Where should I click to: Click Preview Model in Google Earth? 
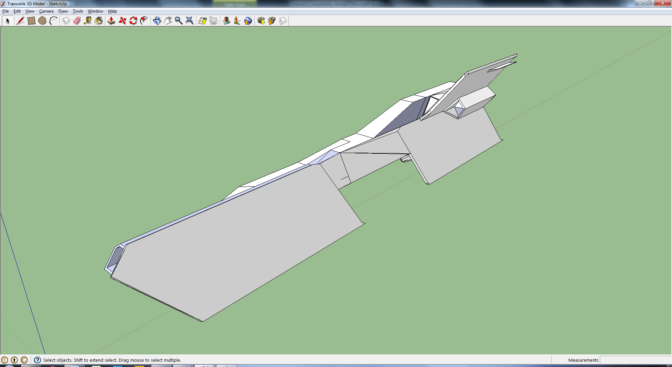tap(248, 21)
